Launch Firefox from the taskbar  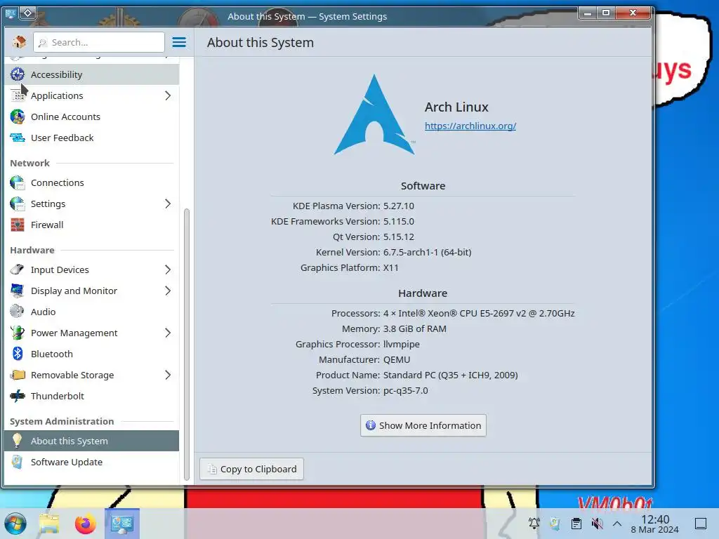[85, 524]
